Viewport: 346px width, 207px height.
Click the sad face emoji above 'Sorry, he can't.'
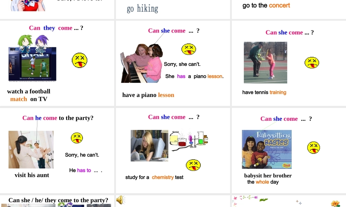tap(77, 138)
